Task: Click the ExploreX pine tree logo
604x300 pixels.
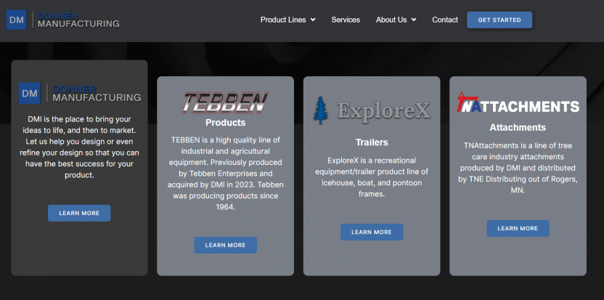Action: tap(321, 110)
